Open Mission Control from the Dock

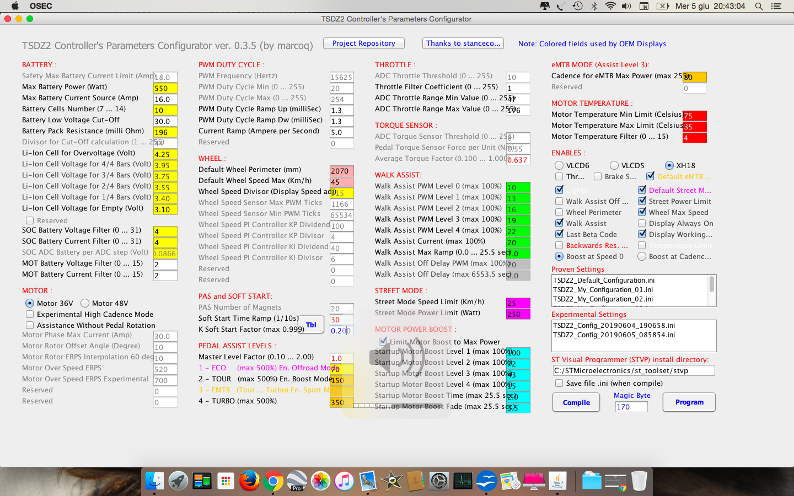click(x=202, y=481)
